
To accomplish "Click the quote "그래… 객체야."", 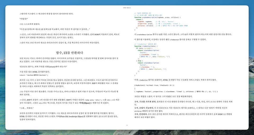I will (26, 108).
